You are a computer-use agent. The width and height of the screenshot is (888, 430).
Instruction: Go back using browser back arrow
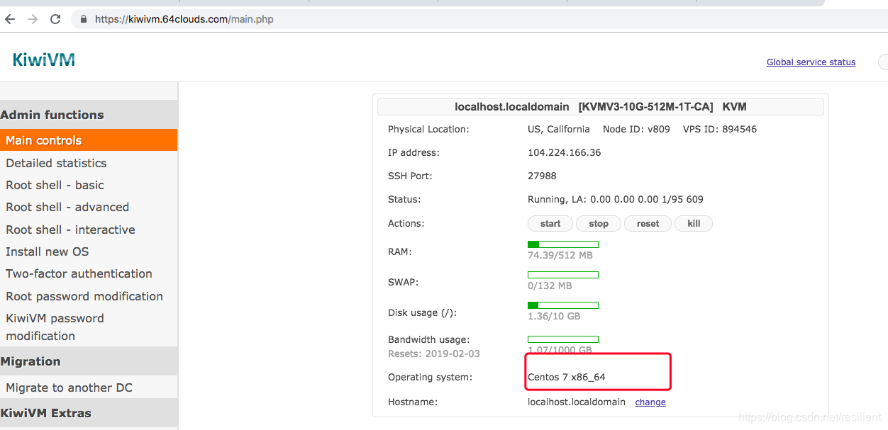(10, 19)
